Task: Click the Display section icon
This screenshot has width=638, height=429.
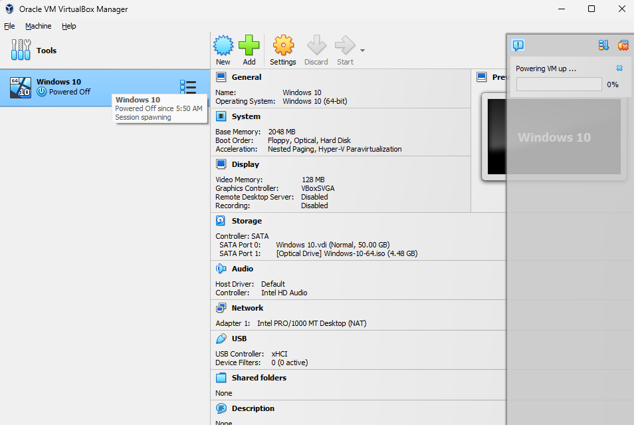Action: (221, 164)
